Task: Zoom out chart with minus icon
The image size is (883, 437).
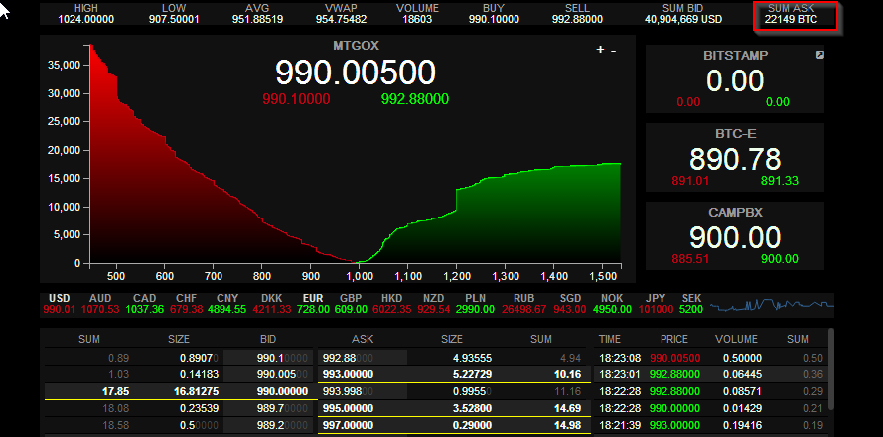Action: [613, 50]
